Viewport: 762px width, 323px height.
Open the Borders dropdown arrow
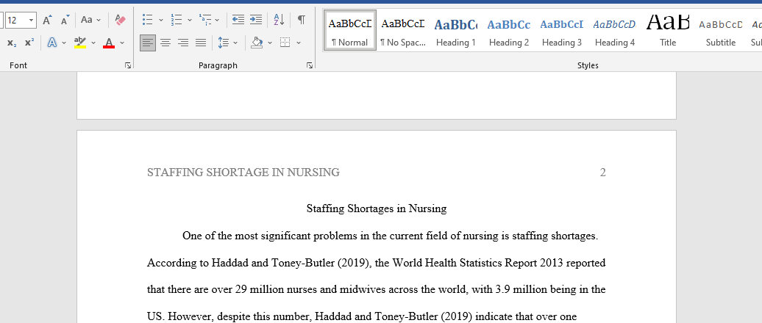pos(299,43)
